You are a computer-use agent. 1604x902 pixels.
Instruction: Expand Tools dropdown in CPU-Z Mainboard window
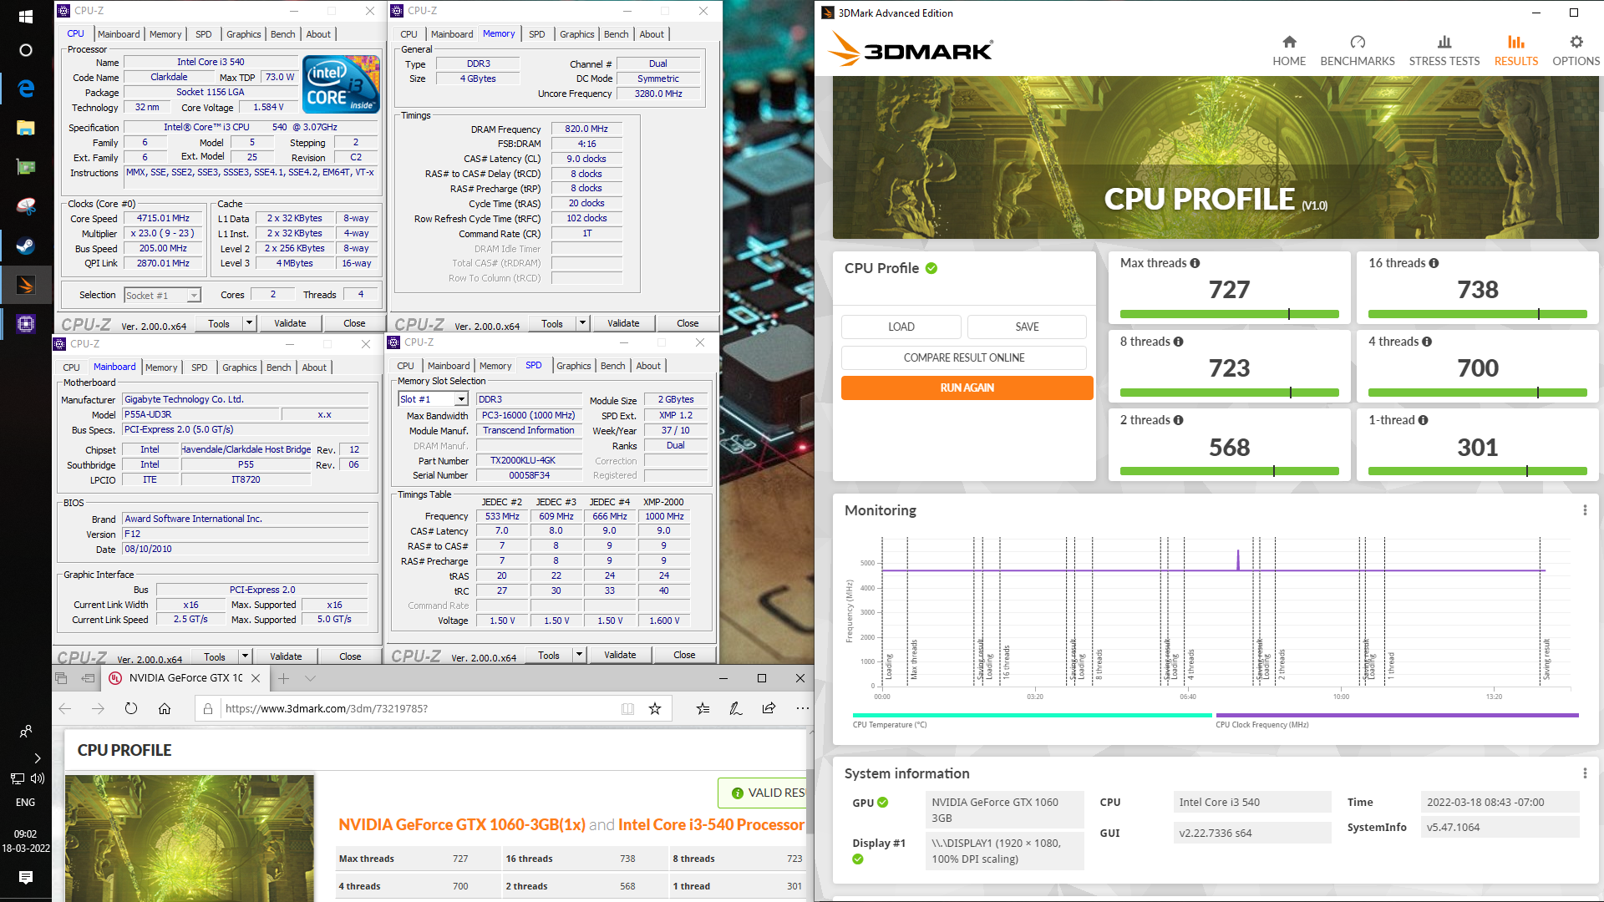pos(245,656)
